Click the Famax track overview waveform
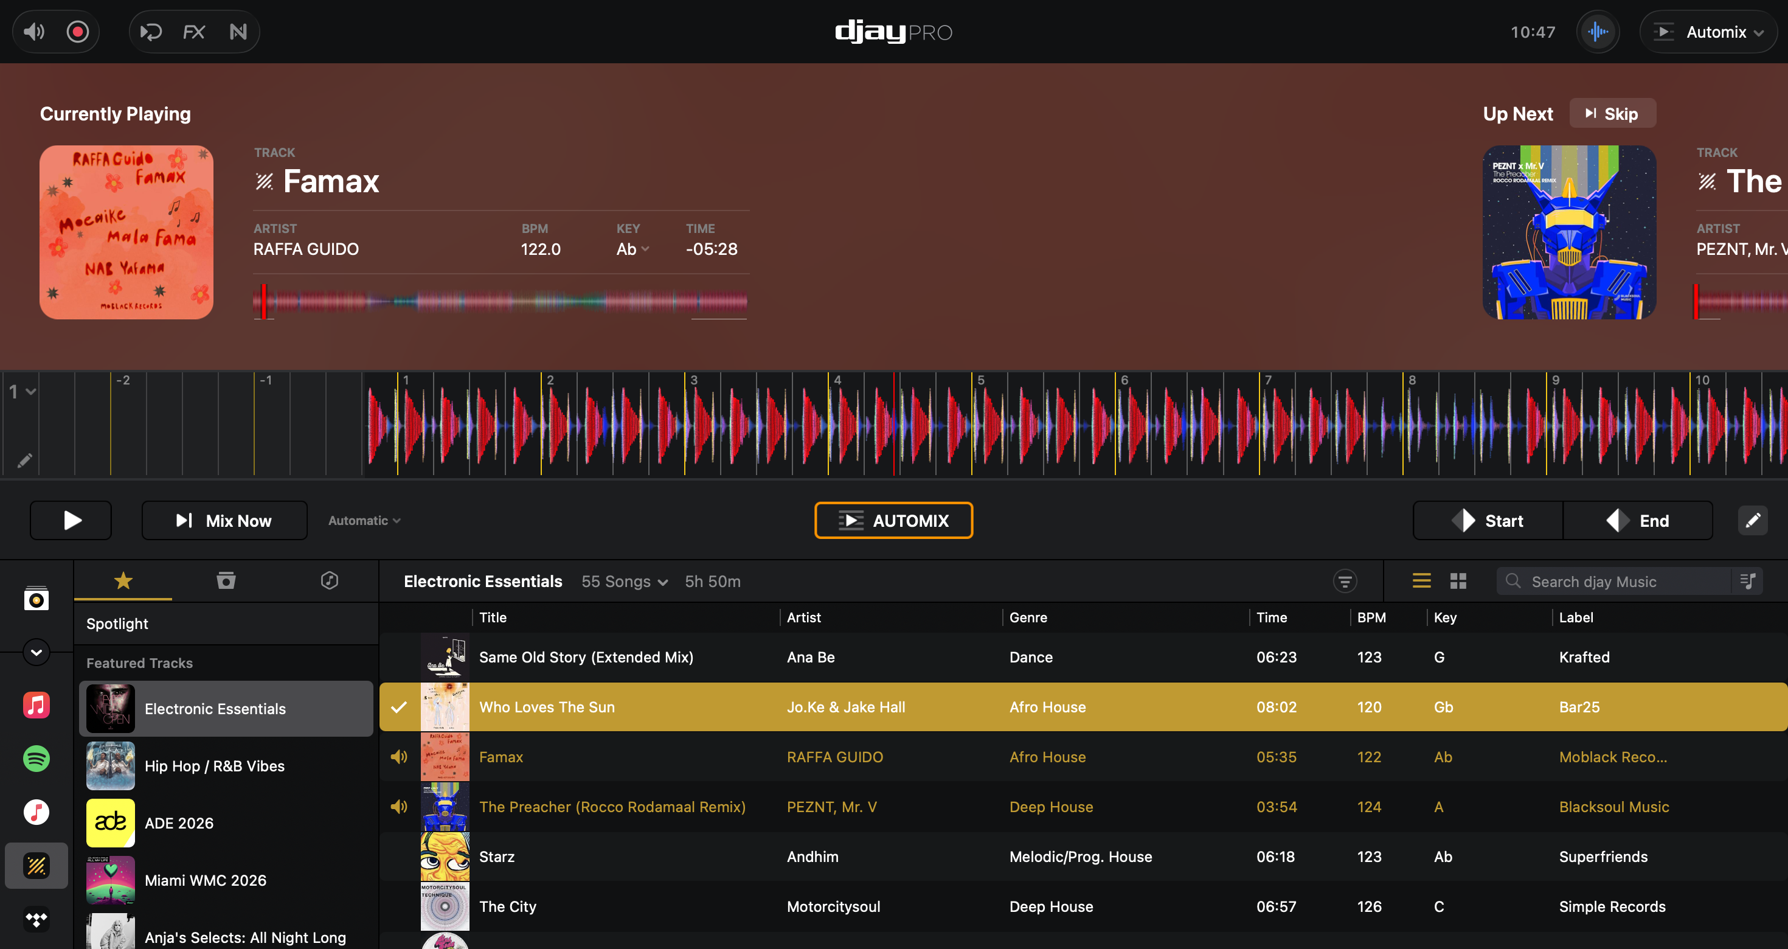 click(501, 301)
